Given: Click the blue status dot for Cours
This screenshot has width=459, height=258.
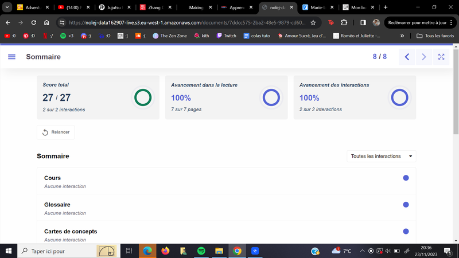Looking at the screenshot, I should coord(406,178).
